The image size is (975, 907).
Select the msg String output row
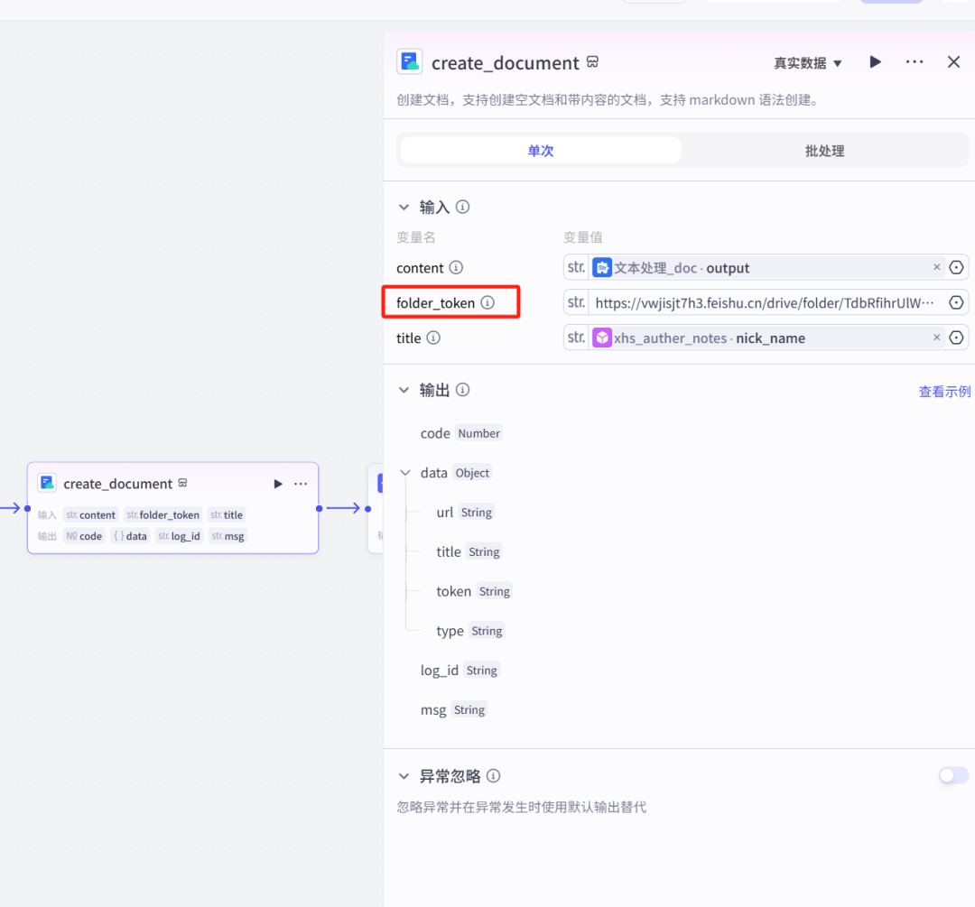(x=453, y=710)
